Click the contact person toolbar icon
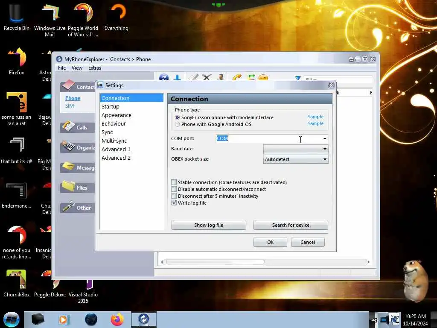The height and width of the screenshot is (328, 437). click(x=221, y=78)
